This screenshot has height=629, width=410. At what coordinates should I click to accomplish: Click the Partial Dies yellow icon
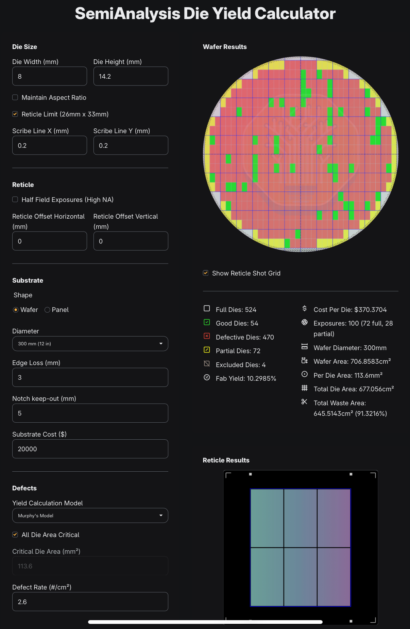click(207, 350)
